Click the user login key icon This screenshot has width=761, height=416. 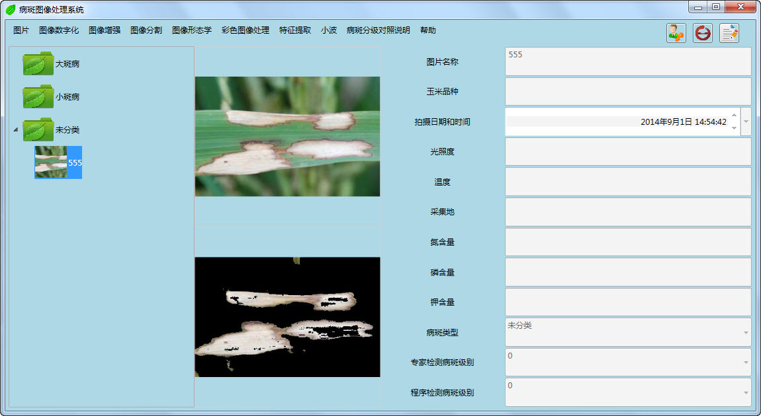click(676, 33)
